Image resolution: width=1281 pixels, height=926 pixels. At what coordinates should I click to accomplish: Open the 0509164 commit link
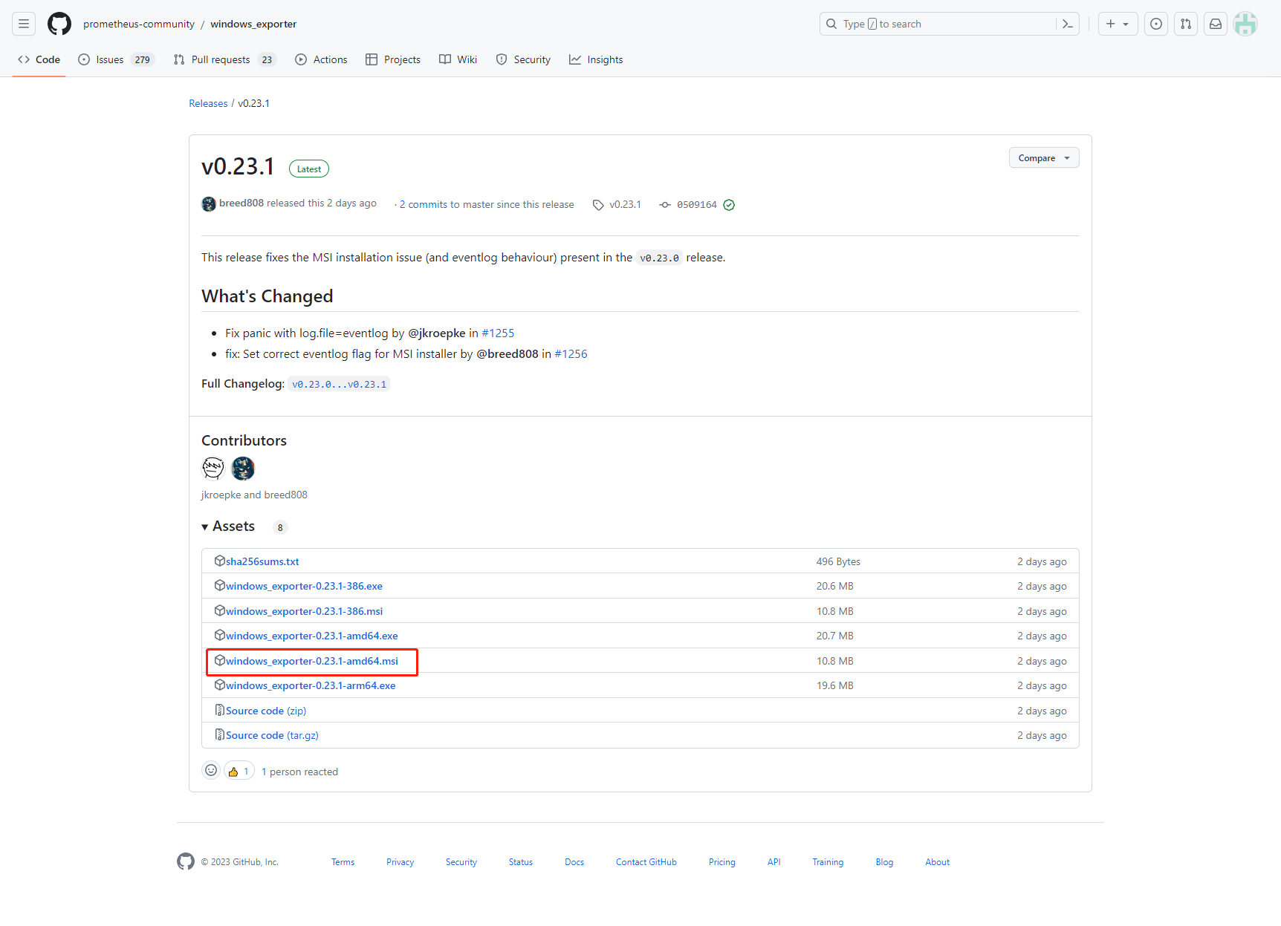pyautogui.click(x=697, y=205)
